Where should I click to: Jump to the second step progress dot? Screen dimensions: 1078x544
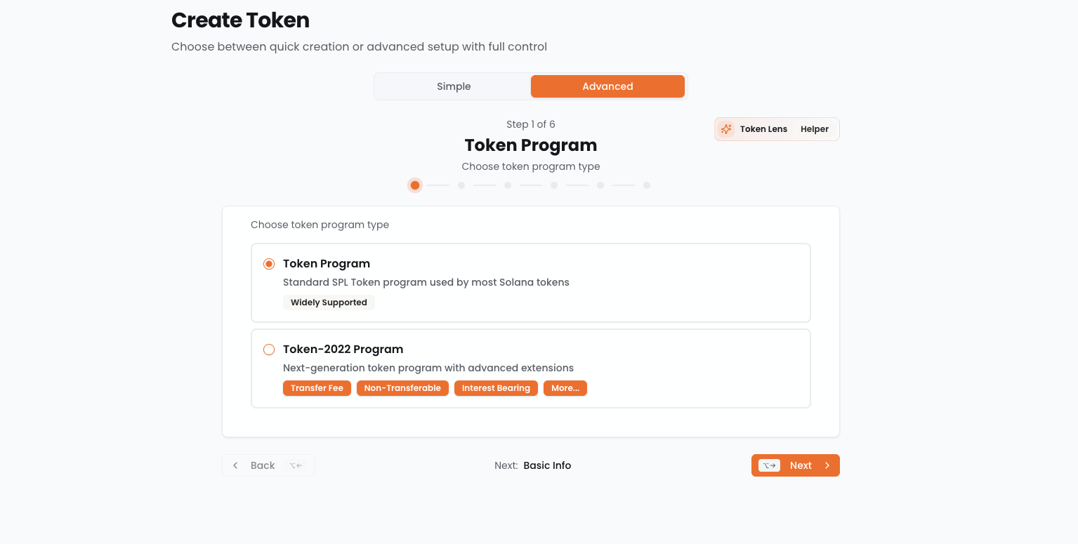click(x=461, y=185)
